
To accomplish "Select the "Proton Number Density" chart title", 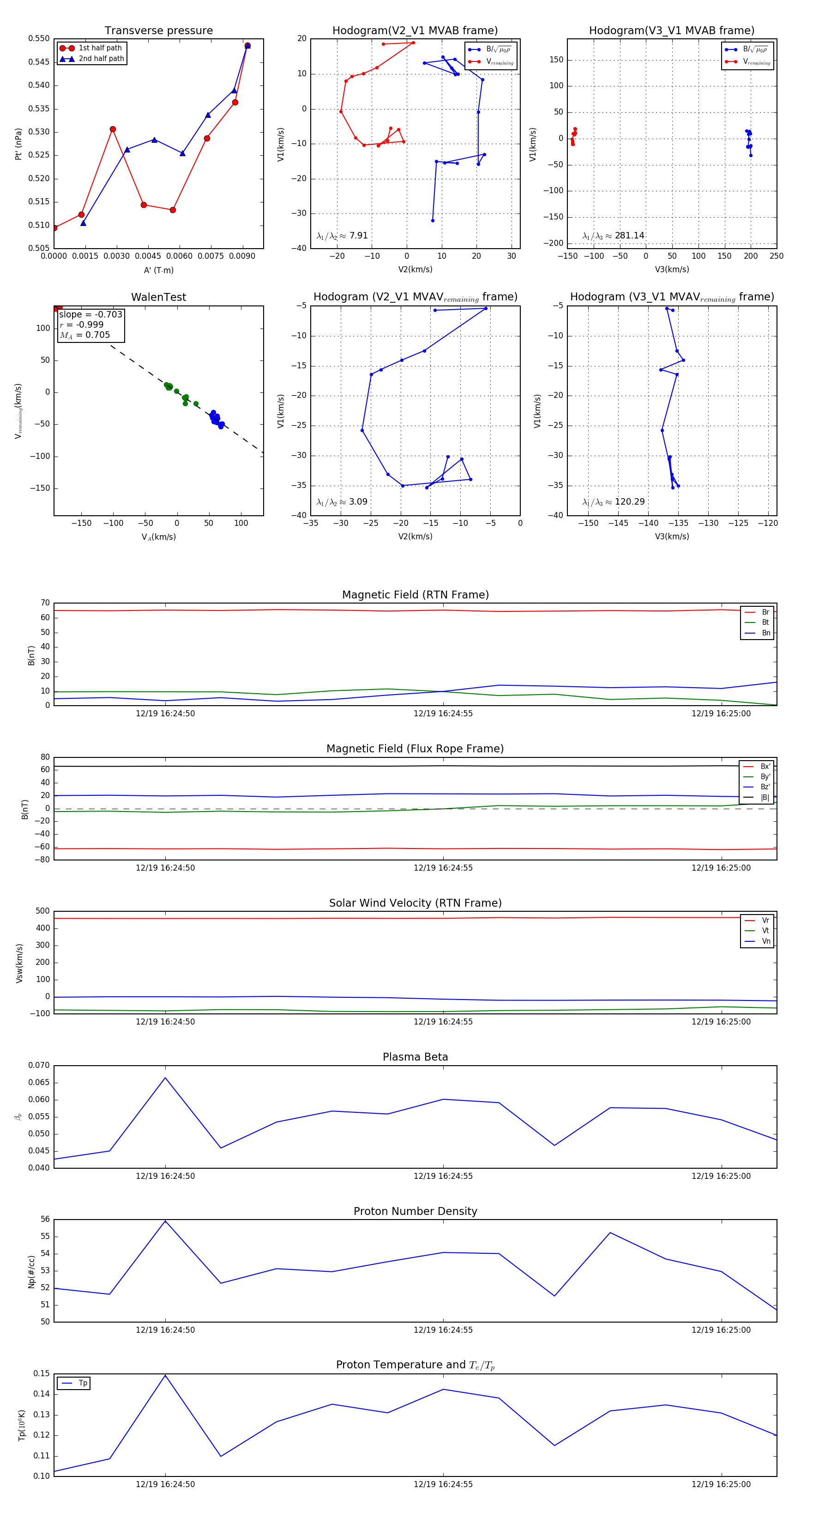I will tap(415, 1211).
